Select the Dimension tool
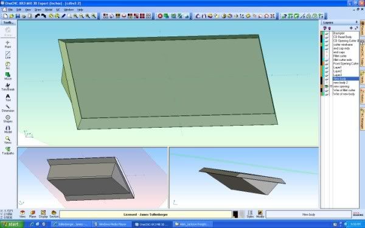 [8, 108]
